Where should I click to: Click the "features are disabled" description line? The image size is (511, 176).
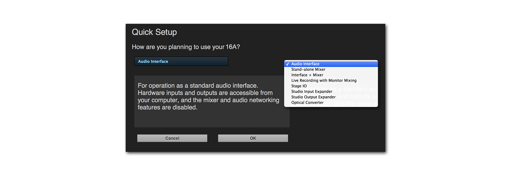[167, 107]
